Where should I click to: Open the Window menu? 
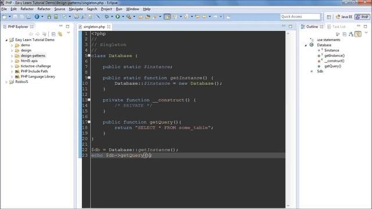coord(133,9)
